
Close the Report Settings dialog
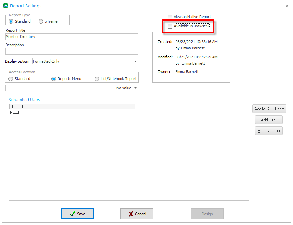pyautogui.click(x=287, y=6)
